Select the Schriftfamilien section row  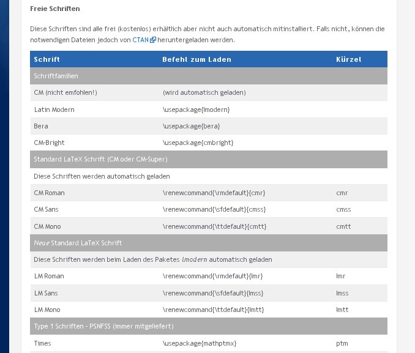click(x=56, y=76)
